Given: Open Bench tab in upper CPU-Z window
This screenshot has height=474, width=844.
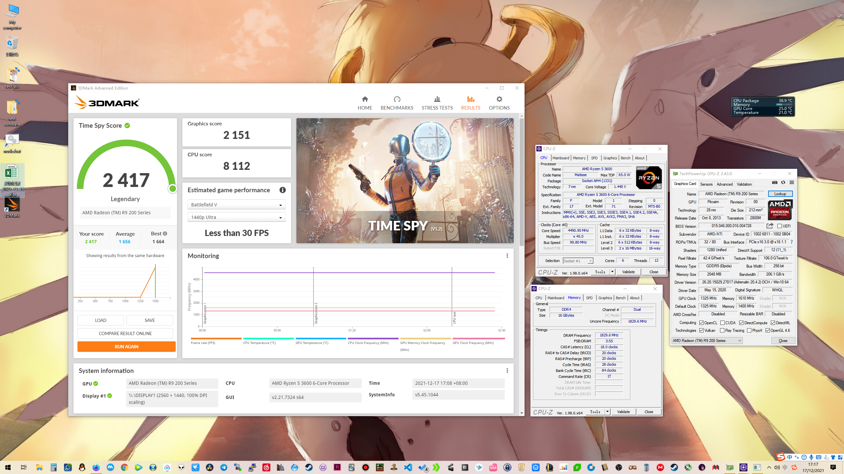Looking at the screenshot, I should 625,158.
